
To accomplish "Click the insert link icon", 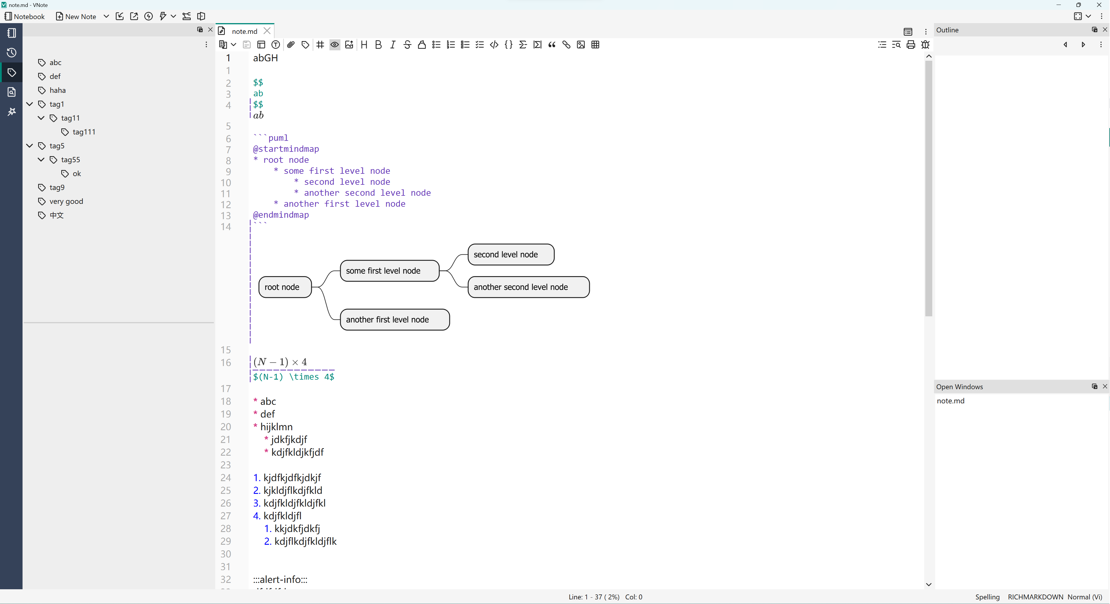I will click(566, 45).
